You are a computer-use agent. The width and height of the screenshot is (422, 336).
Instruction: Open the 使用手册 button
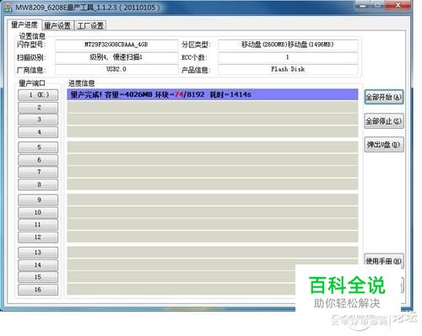(384, 261)
